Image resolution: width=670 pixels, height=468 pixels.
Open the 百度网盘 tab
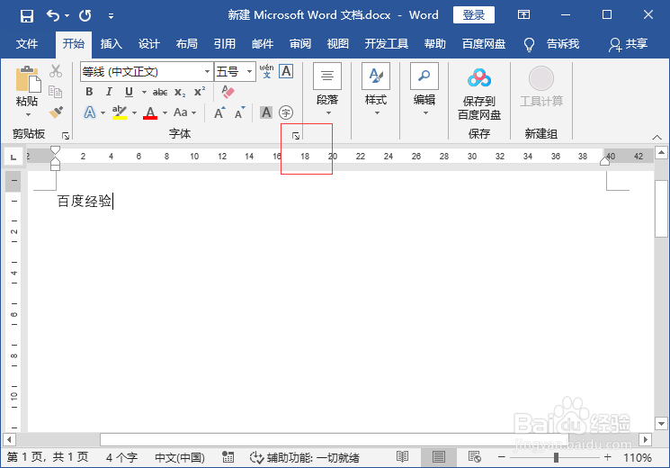point(484,43)
